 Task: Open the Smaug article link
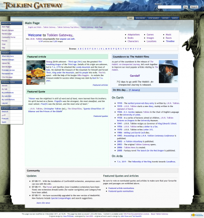coord(49,62)
